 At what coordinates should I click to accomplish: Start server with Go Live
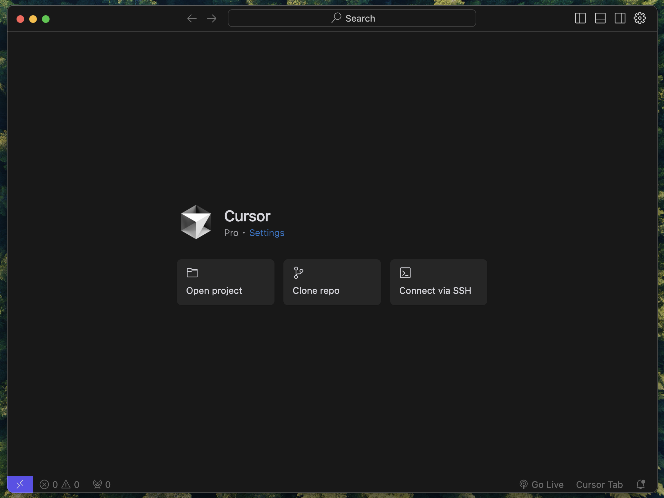[541, 484]
